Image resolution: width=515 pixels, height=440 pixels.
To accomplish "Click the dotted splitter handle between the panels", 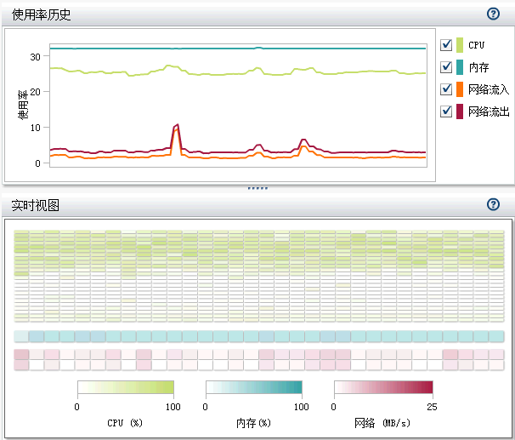I will click(257, 188).
